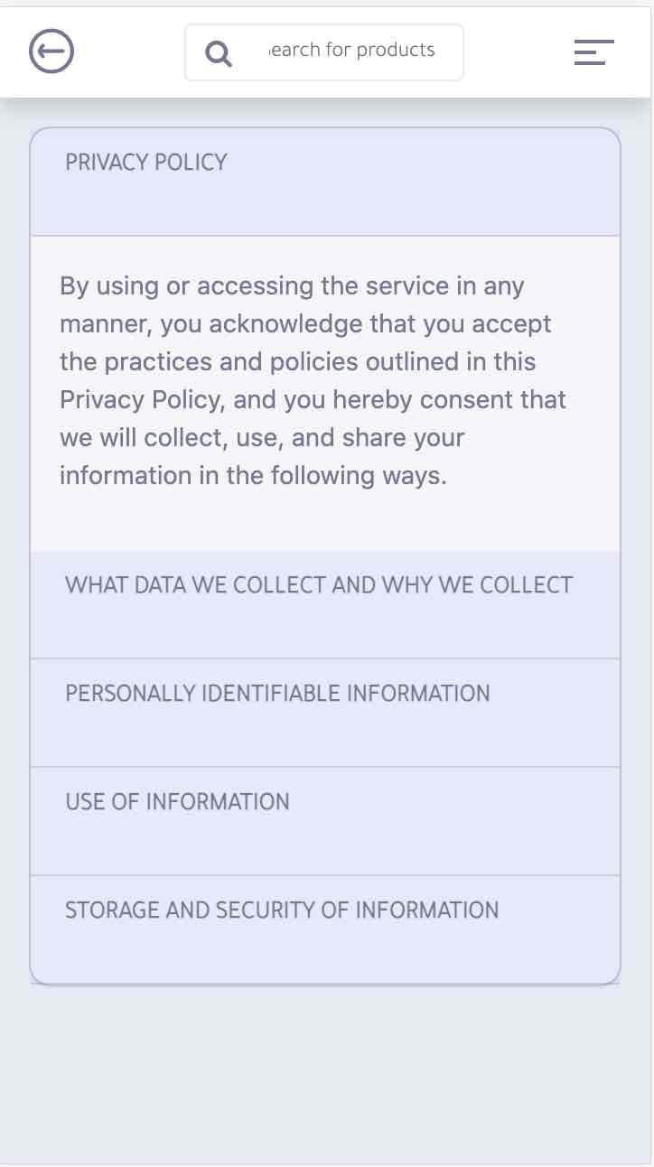Expand 'What Data We Collect' section
Screen dimensions: 654x1167
(325, 604)
